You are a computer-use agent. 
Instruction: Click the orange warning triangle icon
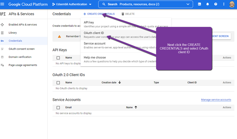(59, 36)
